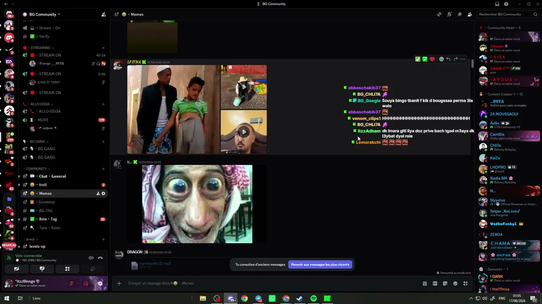Open the Giveaway channel
Viewport: 542px width, 304px height.
64,202
